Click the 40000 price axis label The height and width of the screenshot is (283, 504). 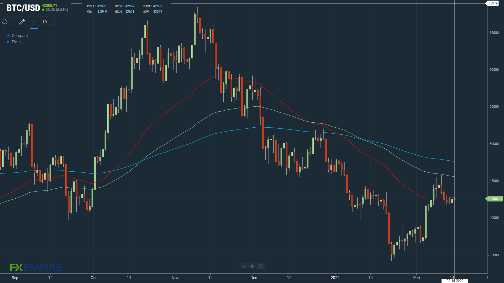coord(494,218)
